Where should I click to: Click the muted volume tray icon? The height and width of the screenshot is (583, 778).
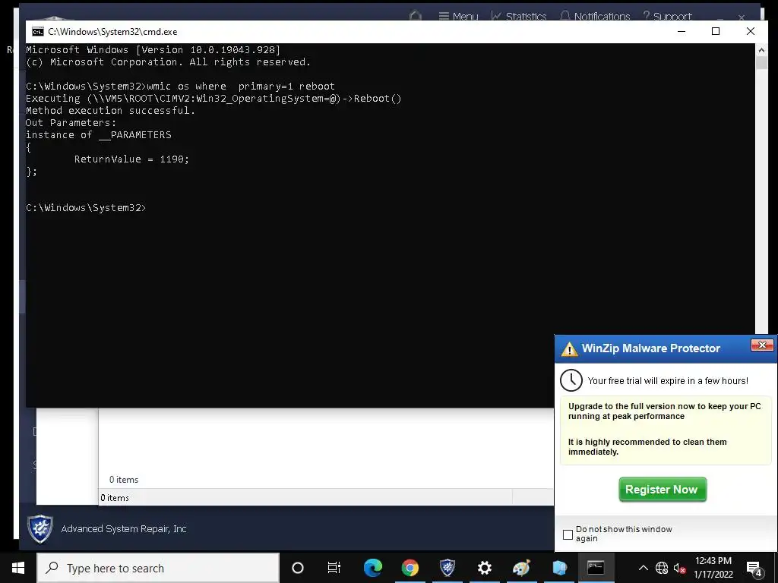click(680, 568)
